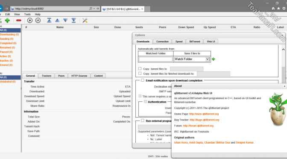Click the browser favorites star icon
Image resolution: width=287 pixels, height=159 pixels.
278,9
